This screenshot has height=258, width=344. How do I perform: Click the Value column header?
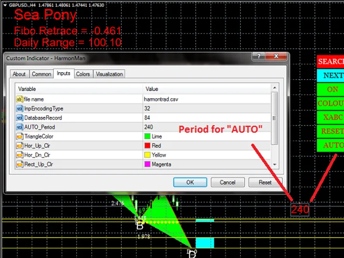click(x=207, y=89)
